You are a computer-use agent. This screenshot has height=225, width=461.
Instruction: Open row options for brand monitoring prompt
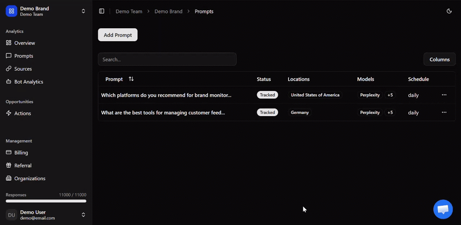[x=444, y=95]
